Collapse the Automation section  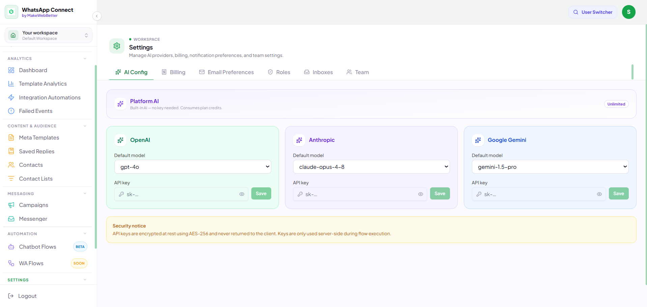[x=85, y=234]
